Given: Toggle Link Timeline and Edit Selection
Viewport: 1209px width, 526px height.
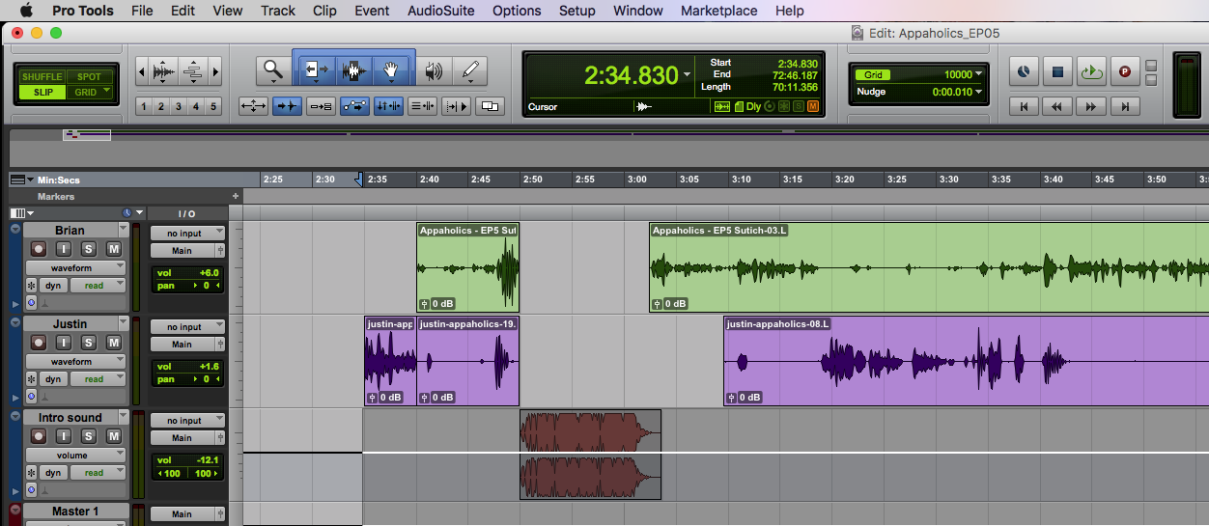Looking at the screenshot, I should click(x=388, y=106).
